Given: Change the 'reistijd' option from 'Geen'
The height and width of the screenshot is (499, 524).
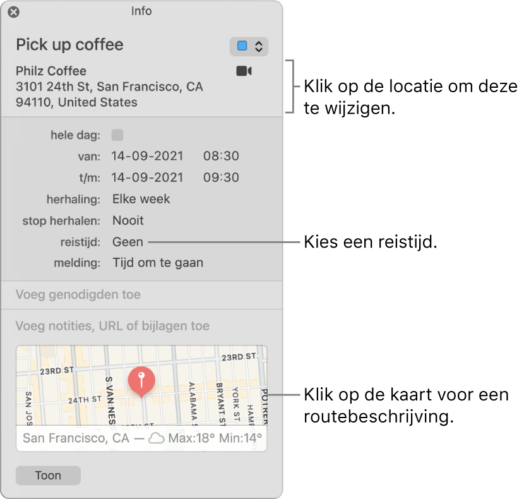Looking at the screenshot, I should pyautogui.click(x=128, y=242).
